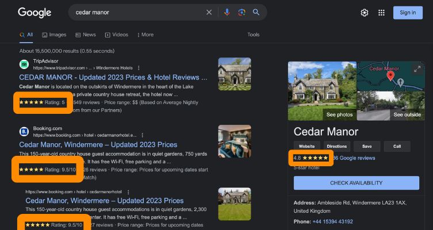
Task: Click the Directions button for Cedar Manor
Action: [x=337, y=146]
